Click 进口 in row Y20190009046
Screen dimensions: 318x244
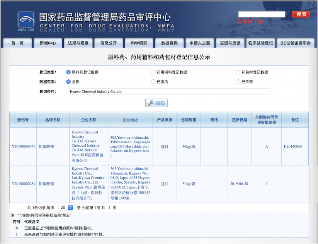165,147
